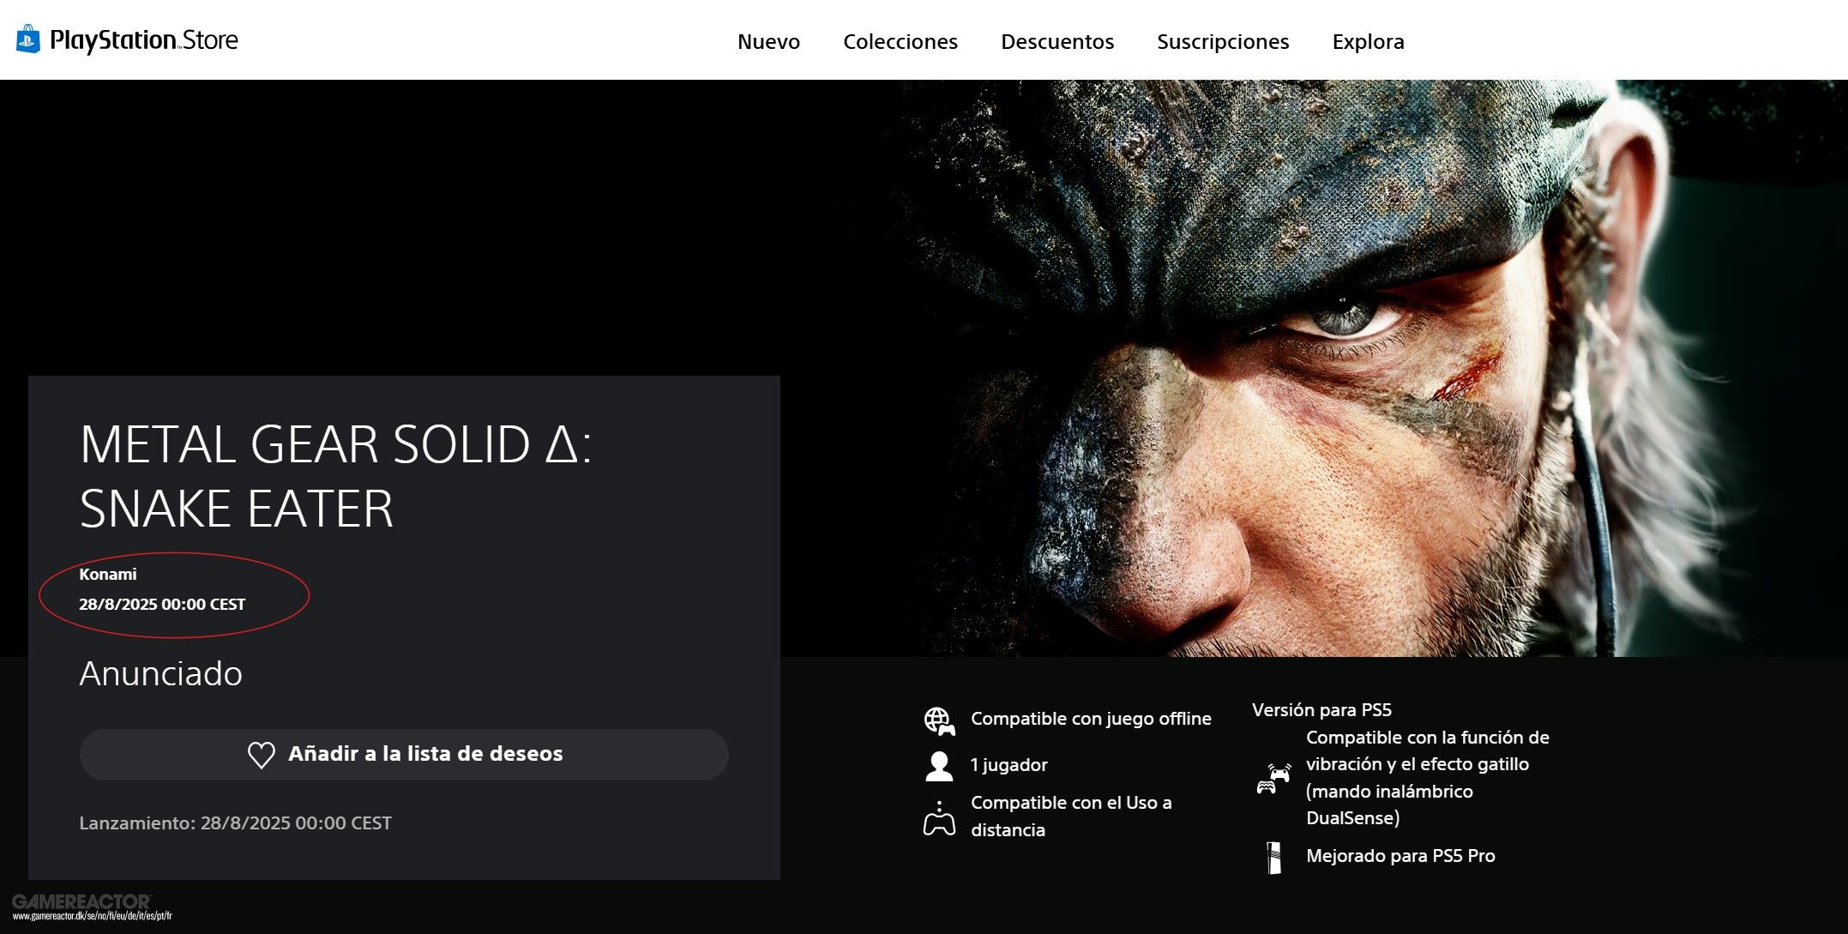1848x934 pixels.
Task: Click the heart icon on wishlist button
Action: click(x=261, y=755)
